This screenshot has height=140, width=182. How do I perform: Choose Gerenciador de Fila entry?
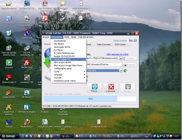click(68, 47)
